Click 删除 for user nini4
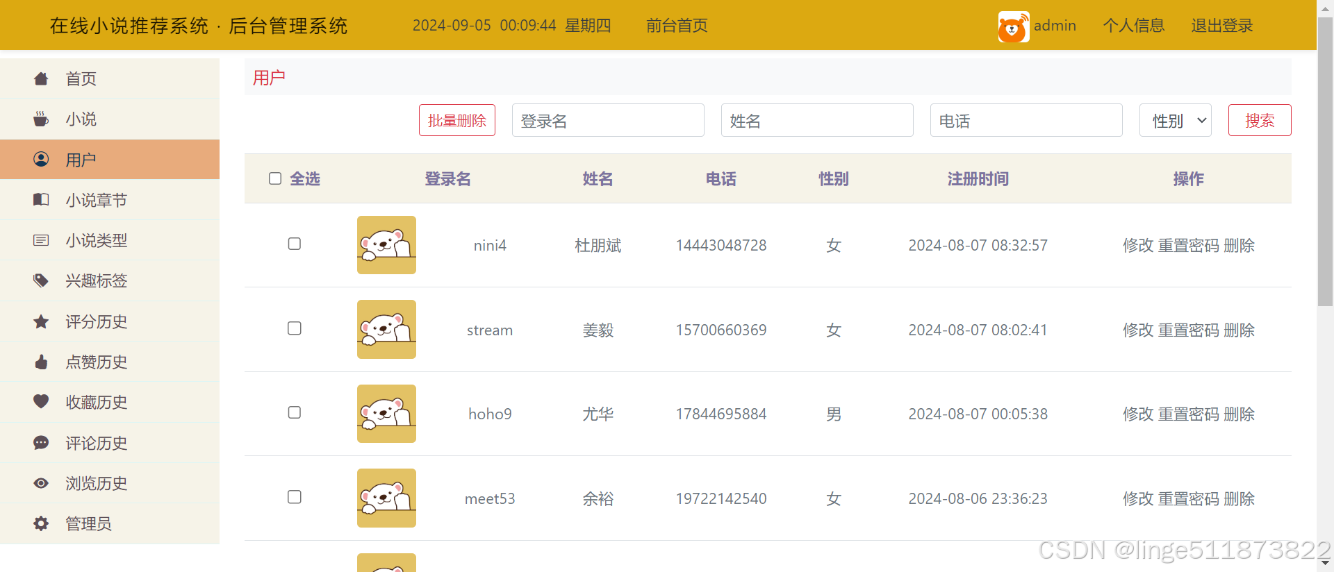The image size is (1334, 572). point(1240,245)
